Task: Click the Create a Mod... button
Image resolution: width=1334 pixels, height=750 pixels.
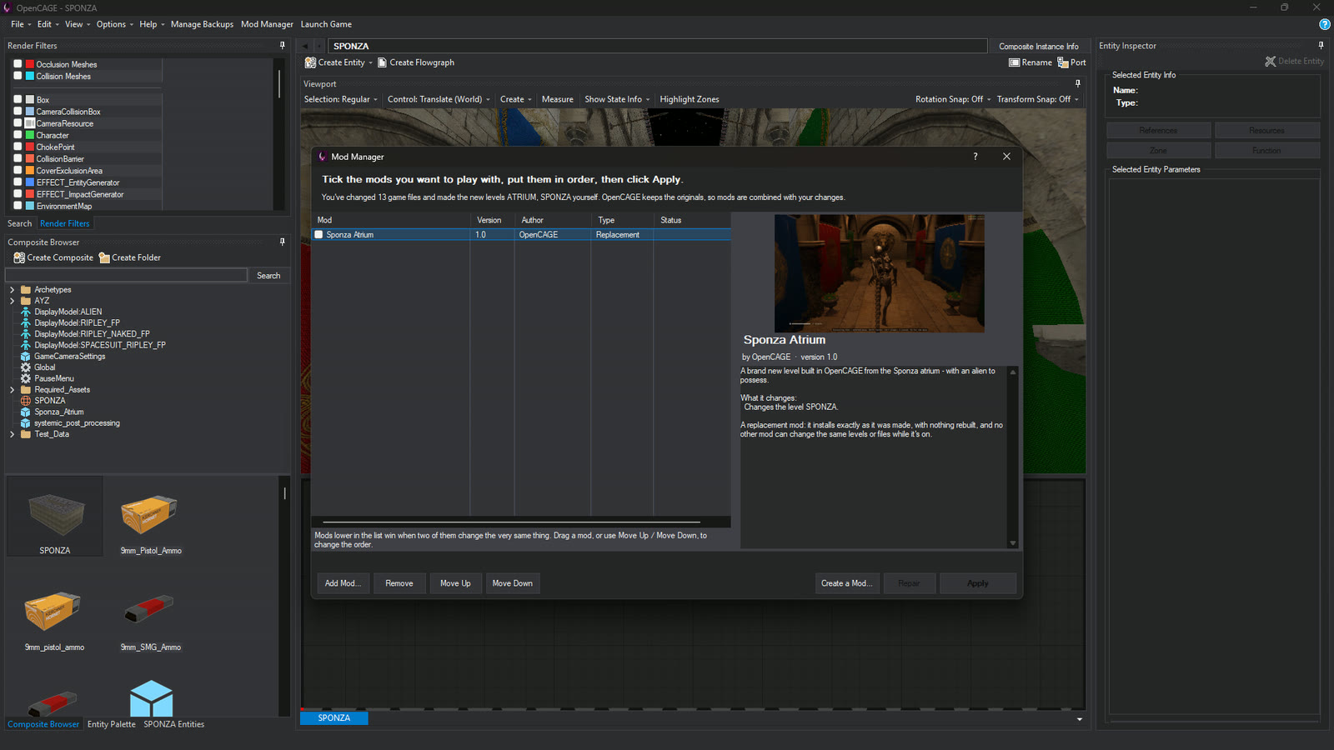Action: (x=846, y=583)
